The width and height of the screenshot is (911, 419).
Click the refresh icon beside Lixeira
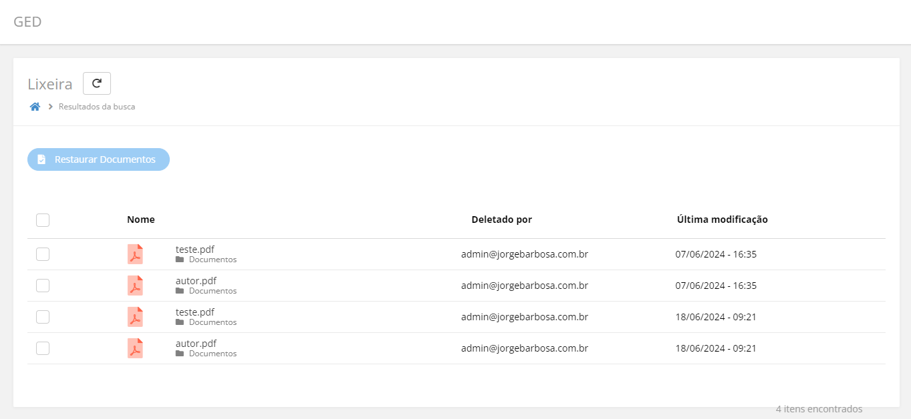97,83
